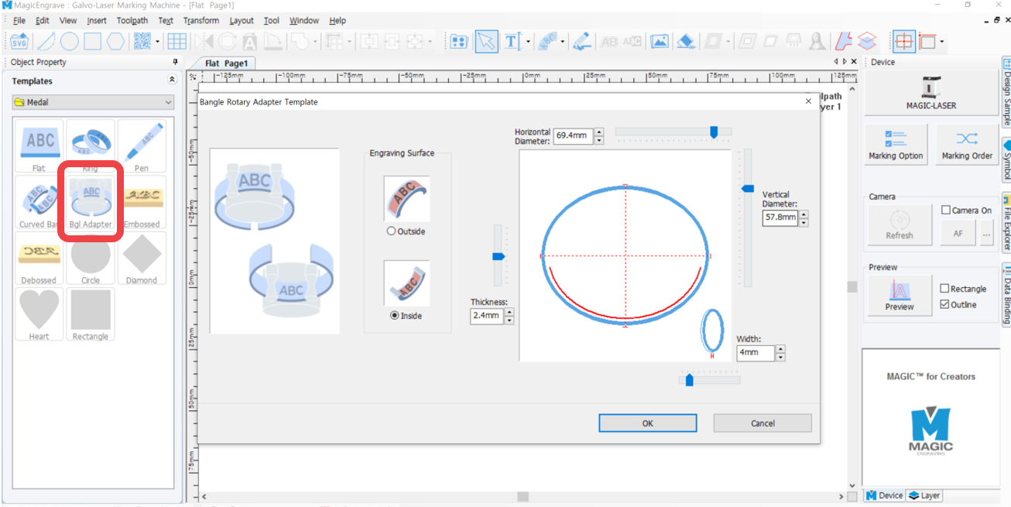Select the Text tool icon

512,41
